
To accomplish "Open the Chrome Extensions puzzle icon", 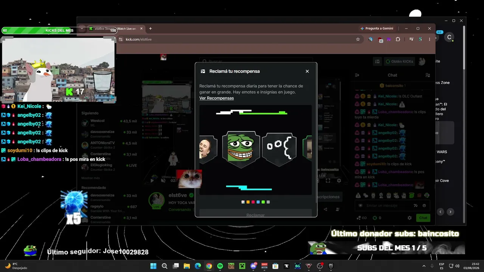I will pyautogui.click(x=398, y=39).
